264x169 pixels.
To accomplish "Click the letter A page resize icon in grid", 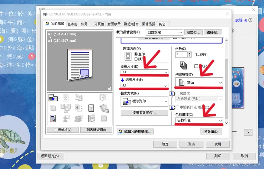I will pyautogui.click(x=78, y=108).
